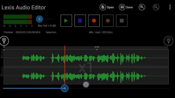Click the gray round handle below the waveform

coord(86,85)
